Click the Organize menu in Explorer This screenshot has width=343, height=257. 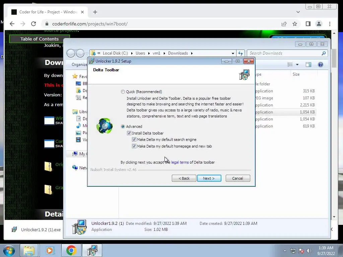79,65
